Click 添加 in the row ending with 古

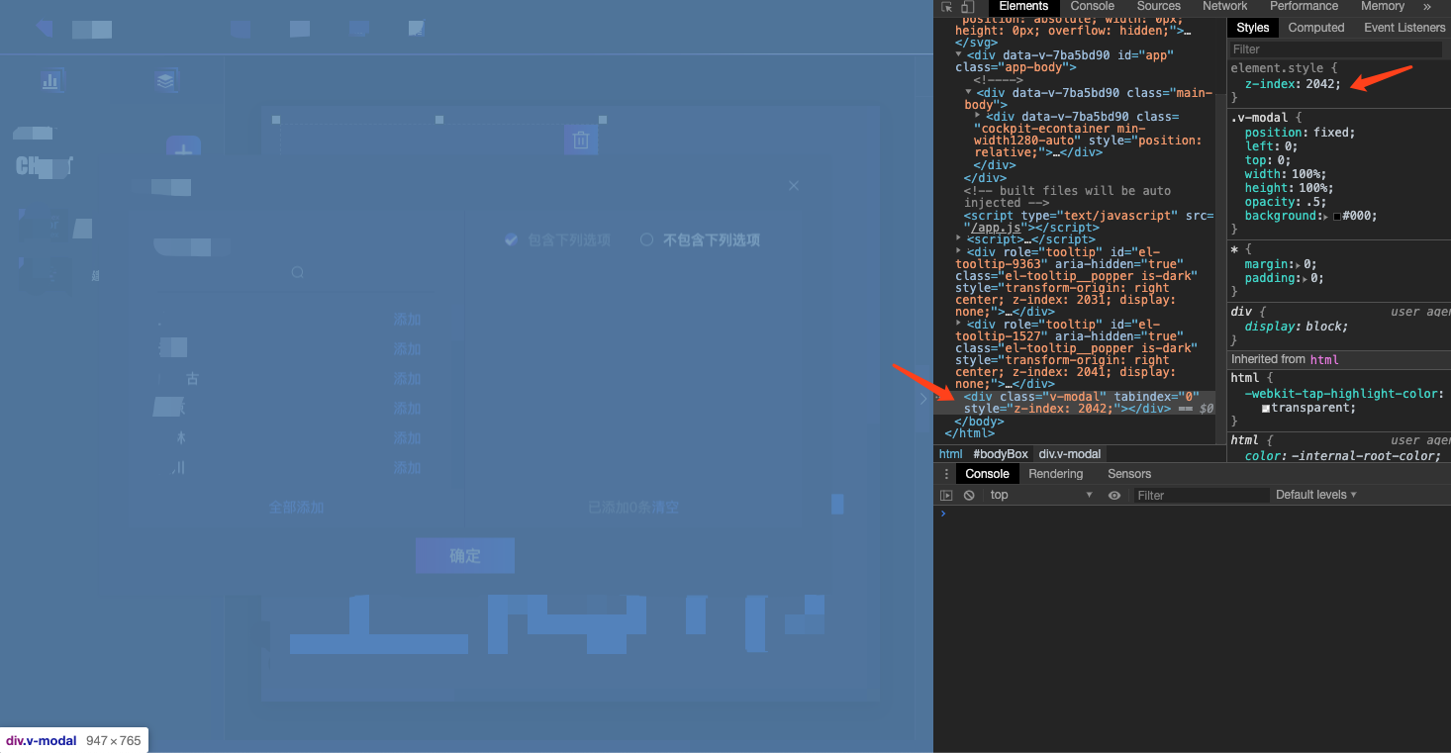(407, 379)
